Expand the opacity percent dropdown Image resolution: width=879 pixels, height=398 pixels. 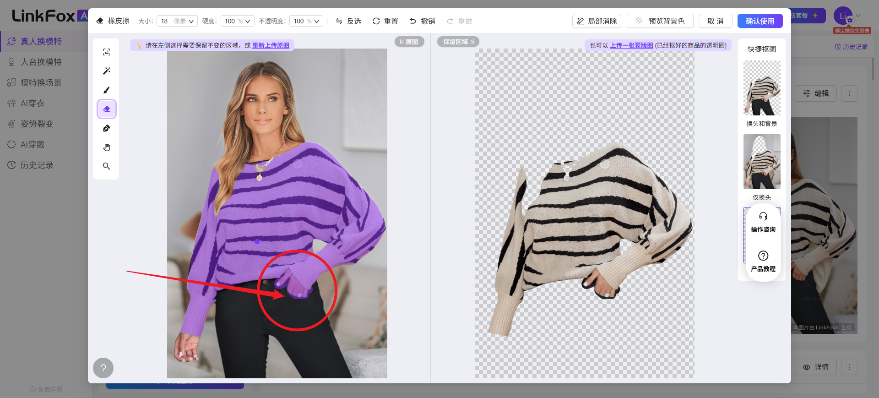click(306, 21)
